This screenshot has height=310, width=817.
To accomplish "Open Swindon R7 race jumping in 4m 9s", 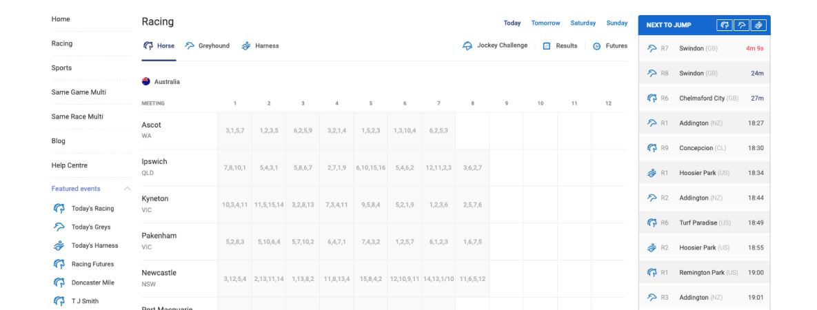I will coord(704,48).
